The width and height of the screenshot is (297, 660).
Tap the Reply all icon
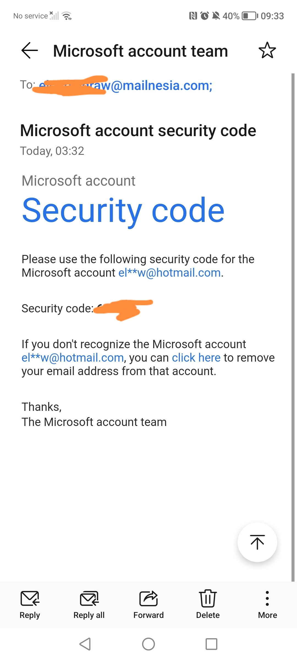(89, 599)
